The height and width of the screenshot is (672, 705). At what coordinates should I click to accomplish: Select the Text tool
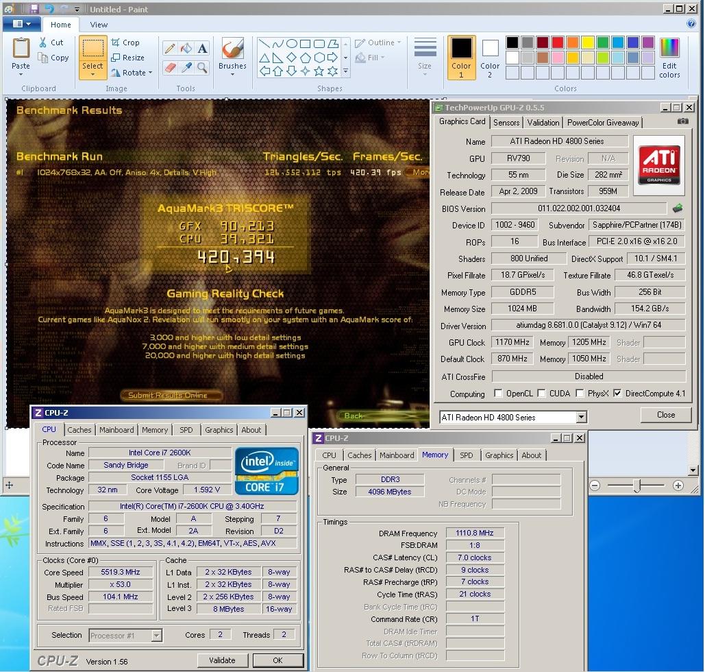coord(202,49)
